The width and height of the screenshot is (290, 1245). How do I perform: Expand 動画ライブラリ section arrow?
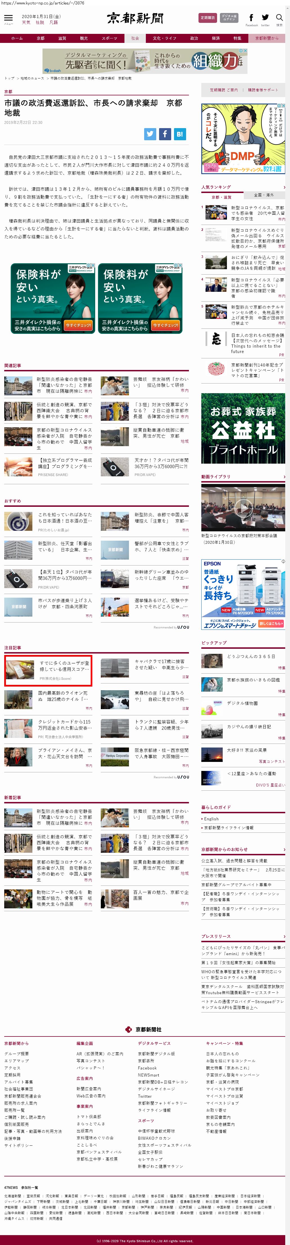pos(284,477)
